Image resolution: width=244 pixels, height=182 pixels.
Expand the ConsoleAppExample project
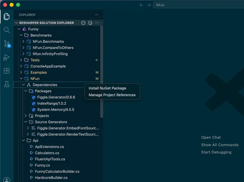click(x=21, y=66)
